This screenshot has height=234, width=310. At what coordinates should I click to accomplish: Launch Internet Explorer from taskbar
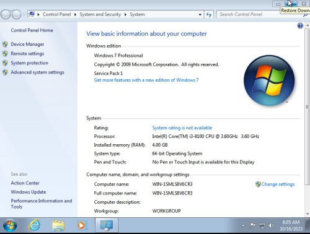click(34, 225)
